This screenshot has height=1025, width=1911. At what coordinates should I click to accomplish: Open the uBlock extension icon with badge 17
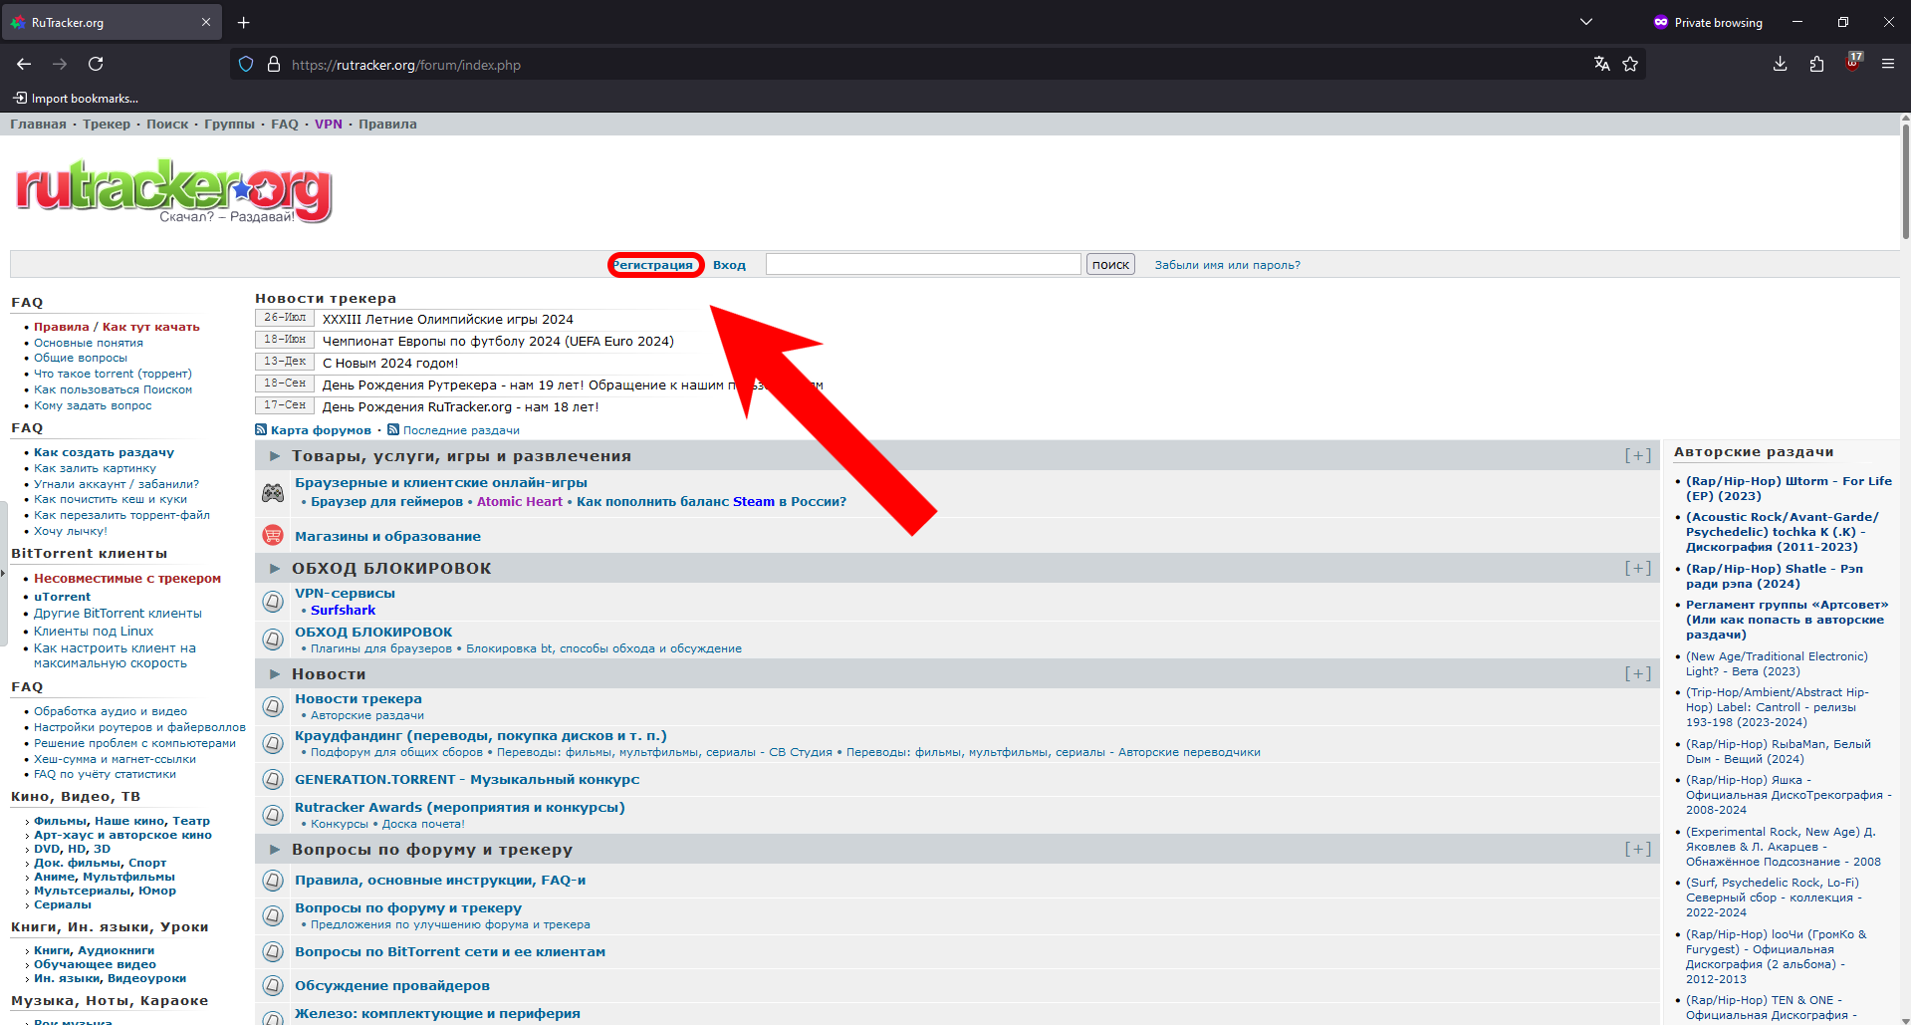[x=1853, y=62]
